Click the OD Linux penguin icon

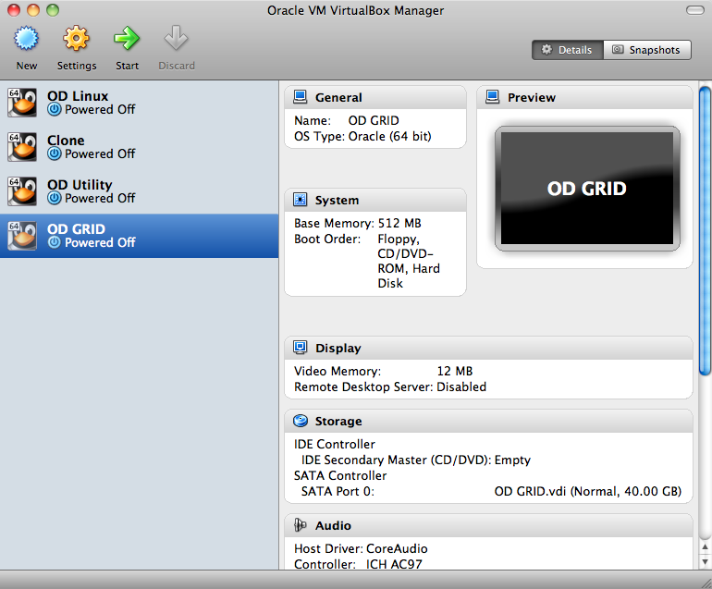coord(22,103)
